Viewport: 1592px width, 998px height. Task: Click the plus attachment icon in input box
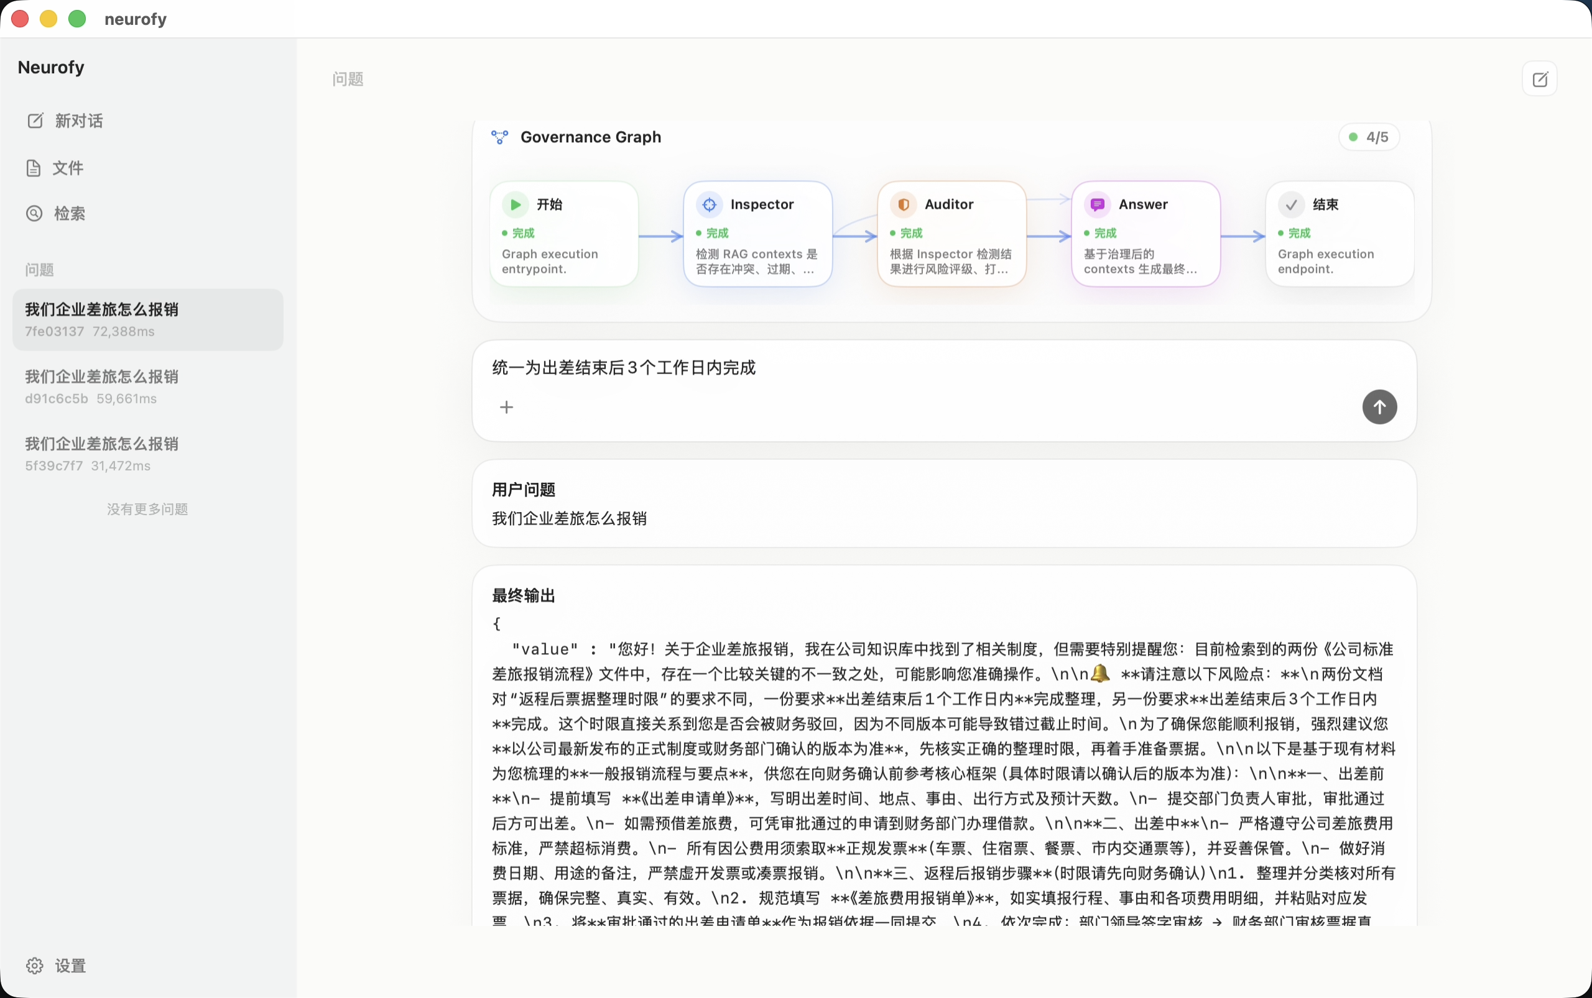507,407
